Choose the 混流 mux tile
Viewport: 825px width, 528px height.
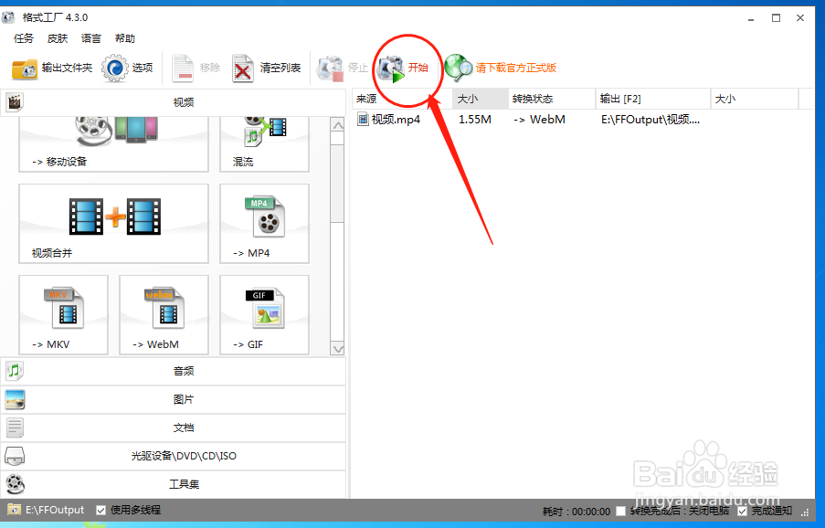(264, 144)
